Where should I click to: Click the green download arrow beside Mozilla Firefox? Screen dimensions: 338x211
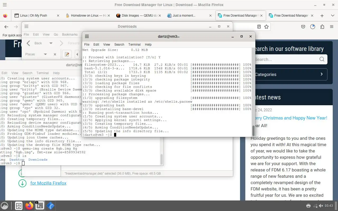tap(22, 183)
